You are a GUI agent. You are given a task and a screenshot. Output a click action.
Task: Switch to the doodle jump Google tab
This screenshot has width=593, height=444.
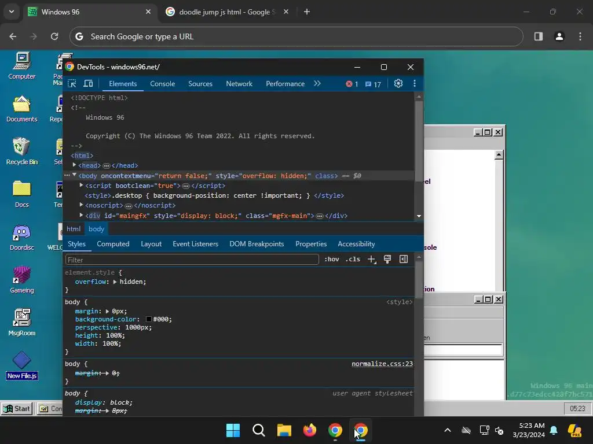[x=227, y=12]
